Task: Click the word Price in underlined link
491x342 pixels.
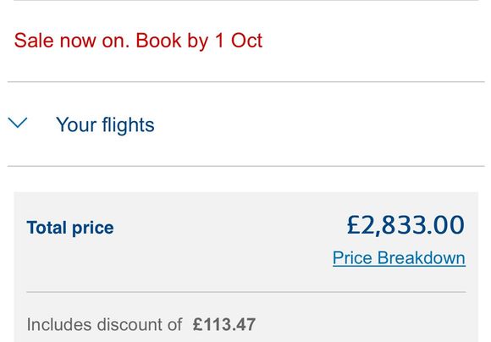Action: pyautogui.click(x=353, y=258)
